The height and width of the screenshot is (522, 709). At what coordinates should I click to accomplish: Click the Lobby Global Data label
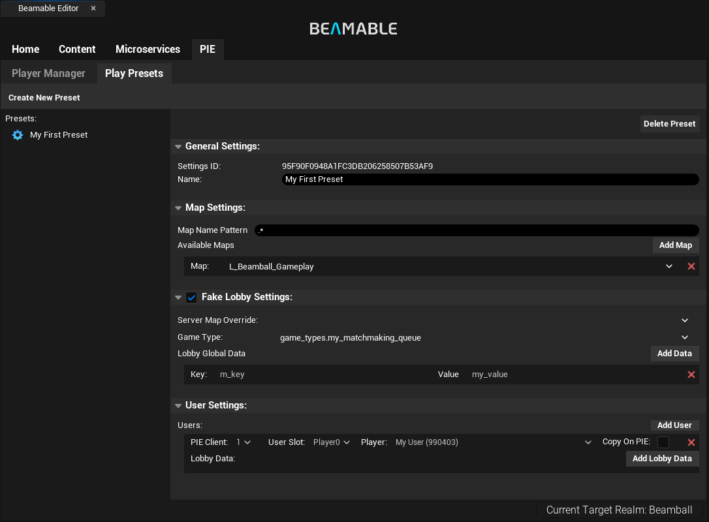[211, 354]
